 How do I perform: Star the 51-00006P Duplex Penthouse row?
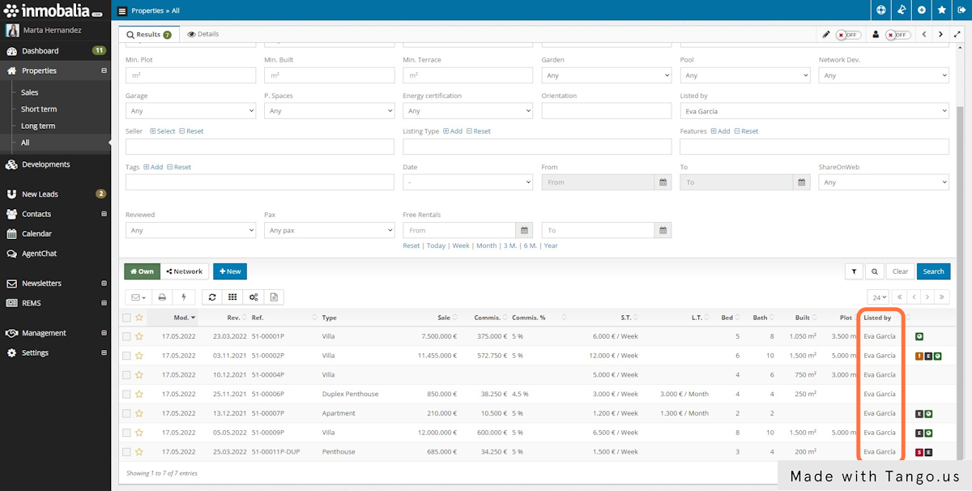139,394
